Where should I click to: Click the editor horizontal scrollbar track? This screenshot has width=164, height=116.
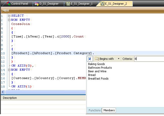pos(45,92)
